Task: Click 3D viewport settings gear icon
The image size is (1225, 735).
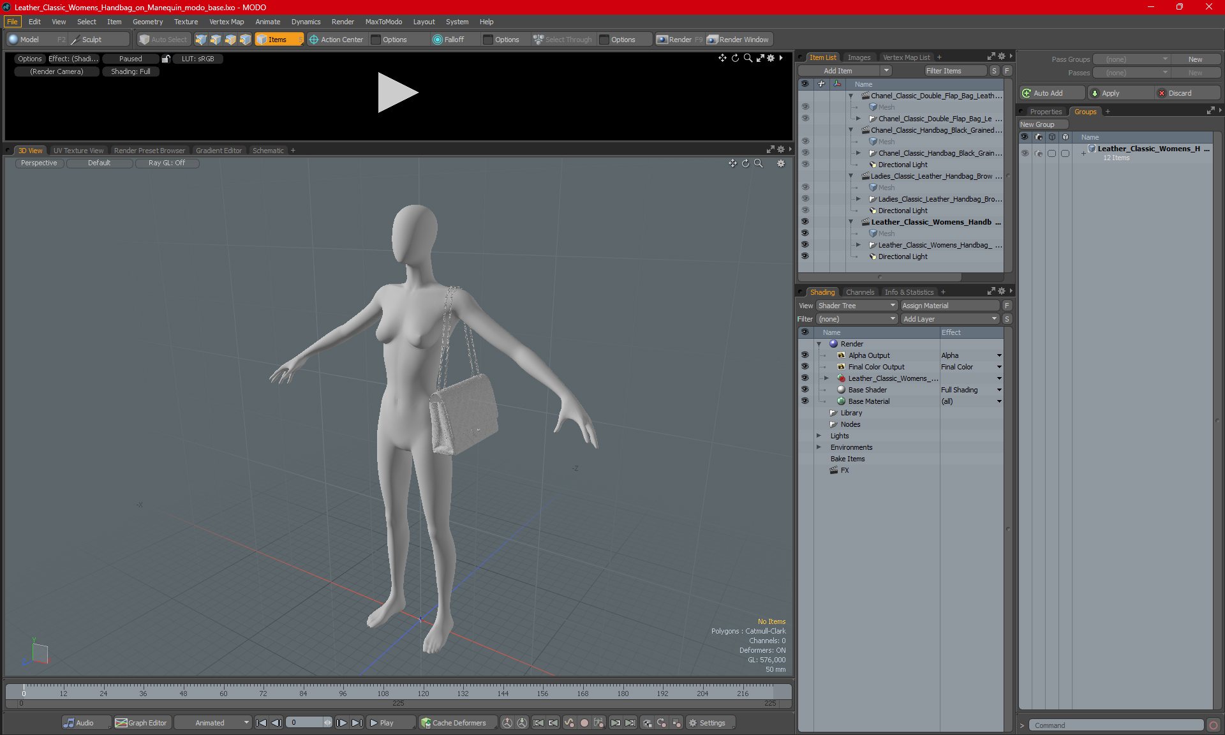Action: pyautogui.click(x=781, y=163)
